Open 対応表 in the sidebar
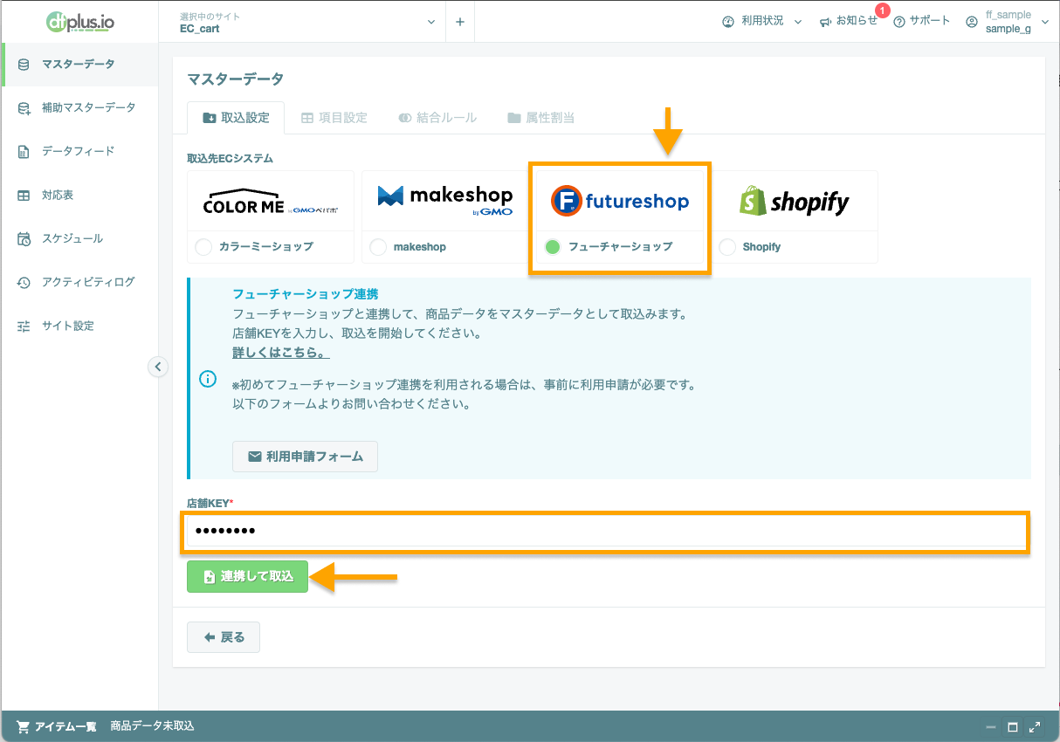Viewport: 1060px width, 742px height. 79,195
